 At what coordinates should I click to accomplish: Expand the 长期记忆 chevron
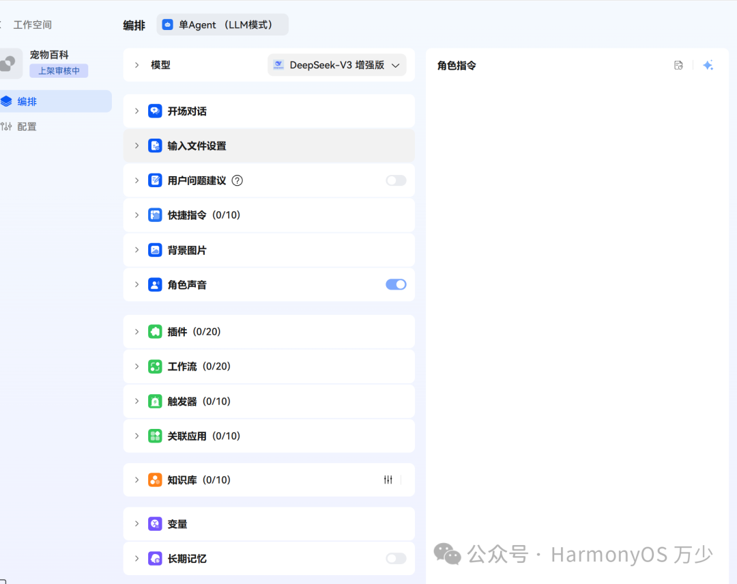point(136,559)
